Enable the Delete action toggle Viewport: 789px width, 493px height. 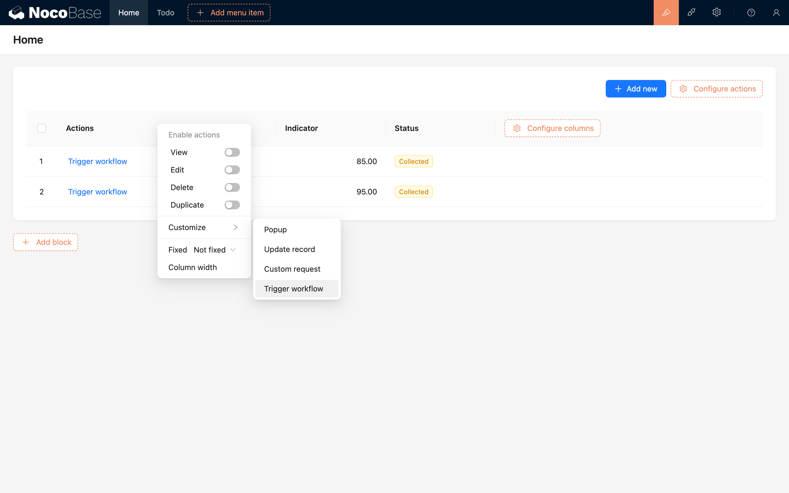(x=232, y=187)
